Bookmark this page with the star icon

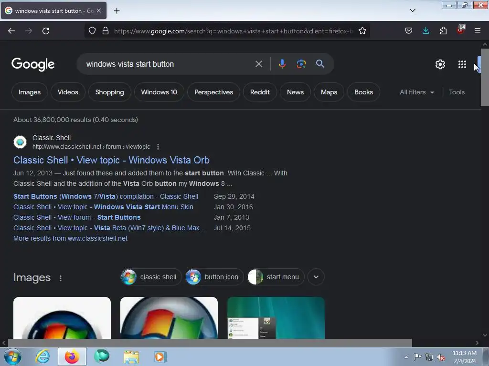click(x=362, y=31)
